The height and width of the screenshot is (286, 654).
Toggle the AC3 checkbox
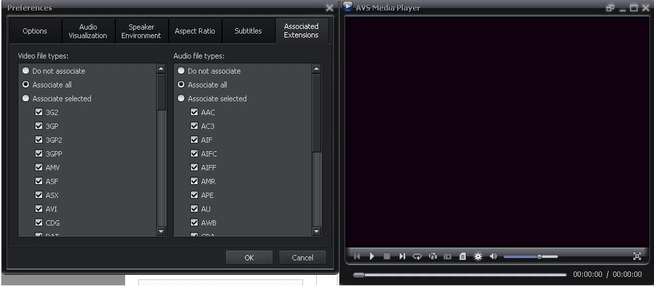pyautogui.click(x=194, y=126)
